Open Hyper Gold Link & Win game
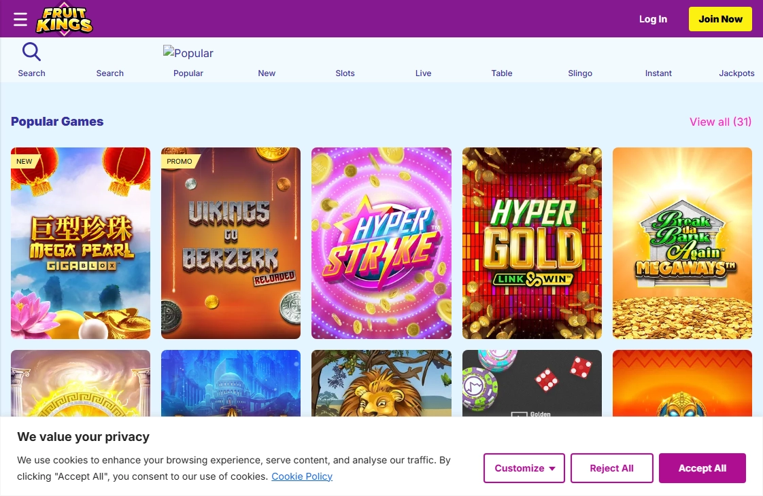 pyautogui.click(x=532, y=243)
